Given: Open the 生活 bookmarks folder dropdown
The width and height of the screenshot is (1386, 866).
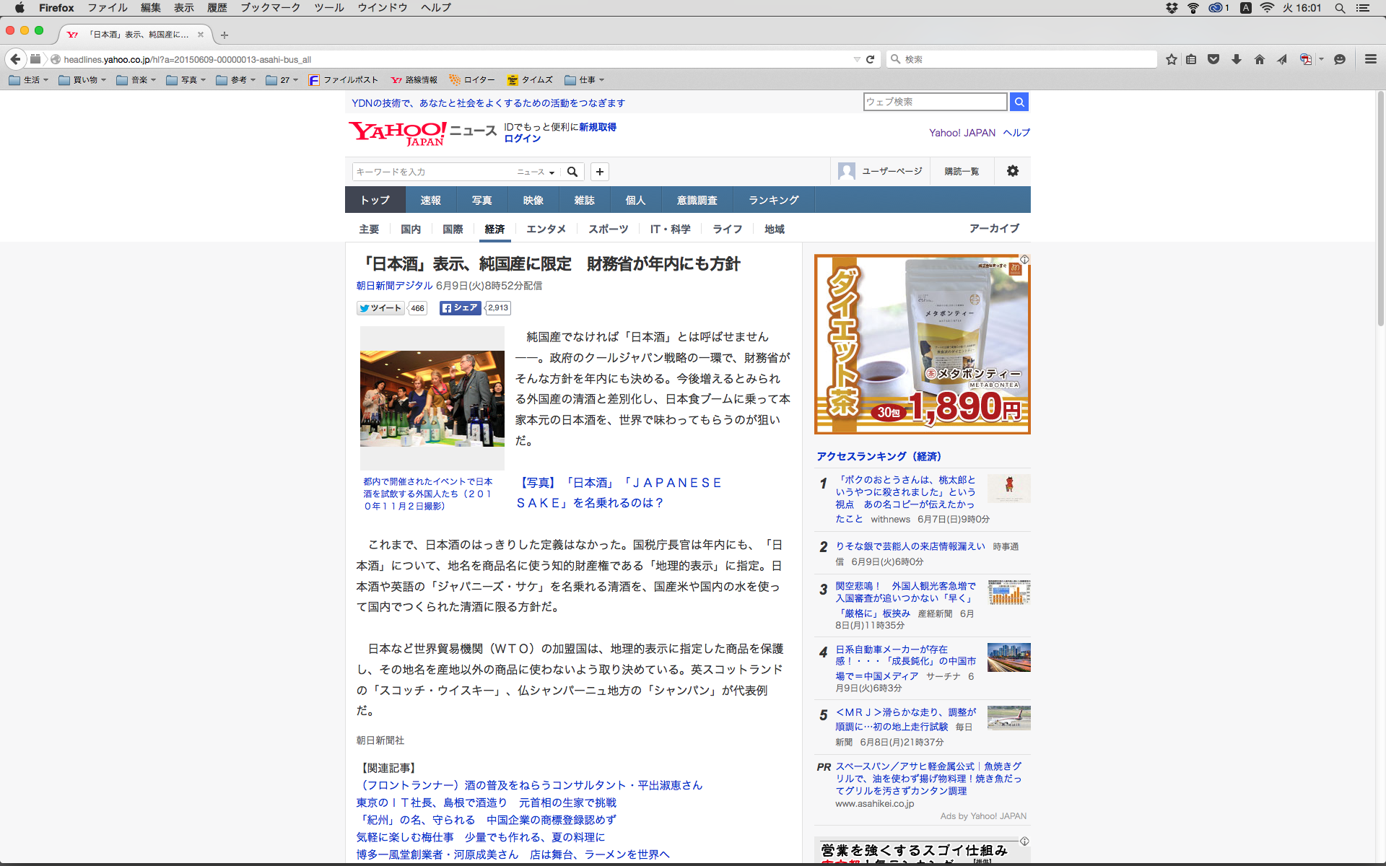Looking at the screenshot, I should pyautogui.click(x=29, y=80).
